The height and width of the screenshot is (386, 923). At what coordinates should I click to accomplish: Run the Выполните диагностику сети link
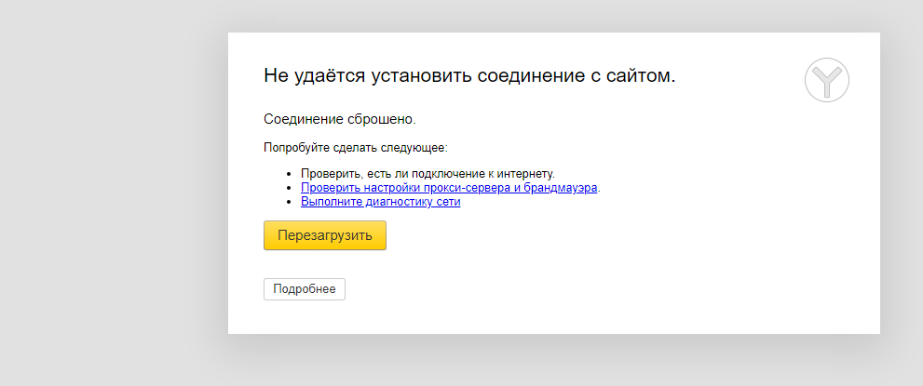click(380, 202)
